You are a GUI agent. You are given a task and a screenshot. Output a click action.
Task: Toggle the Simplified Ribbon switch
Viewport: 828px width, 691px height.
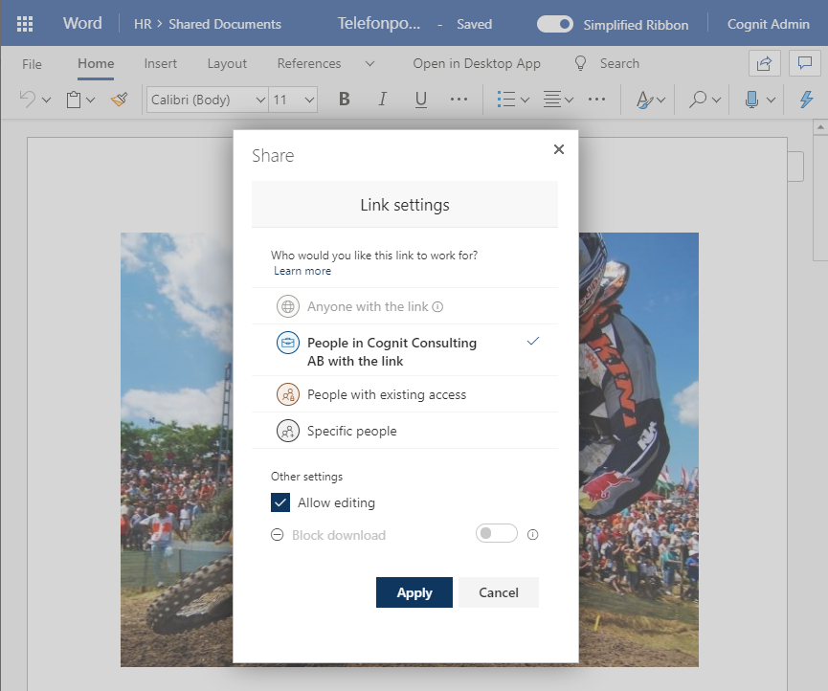555,24
